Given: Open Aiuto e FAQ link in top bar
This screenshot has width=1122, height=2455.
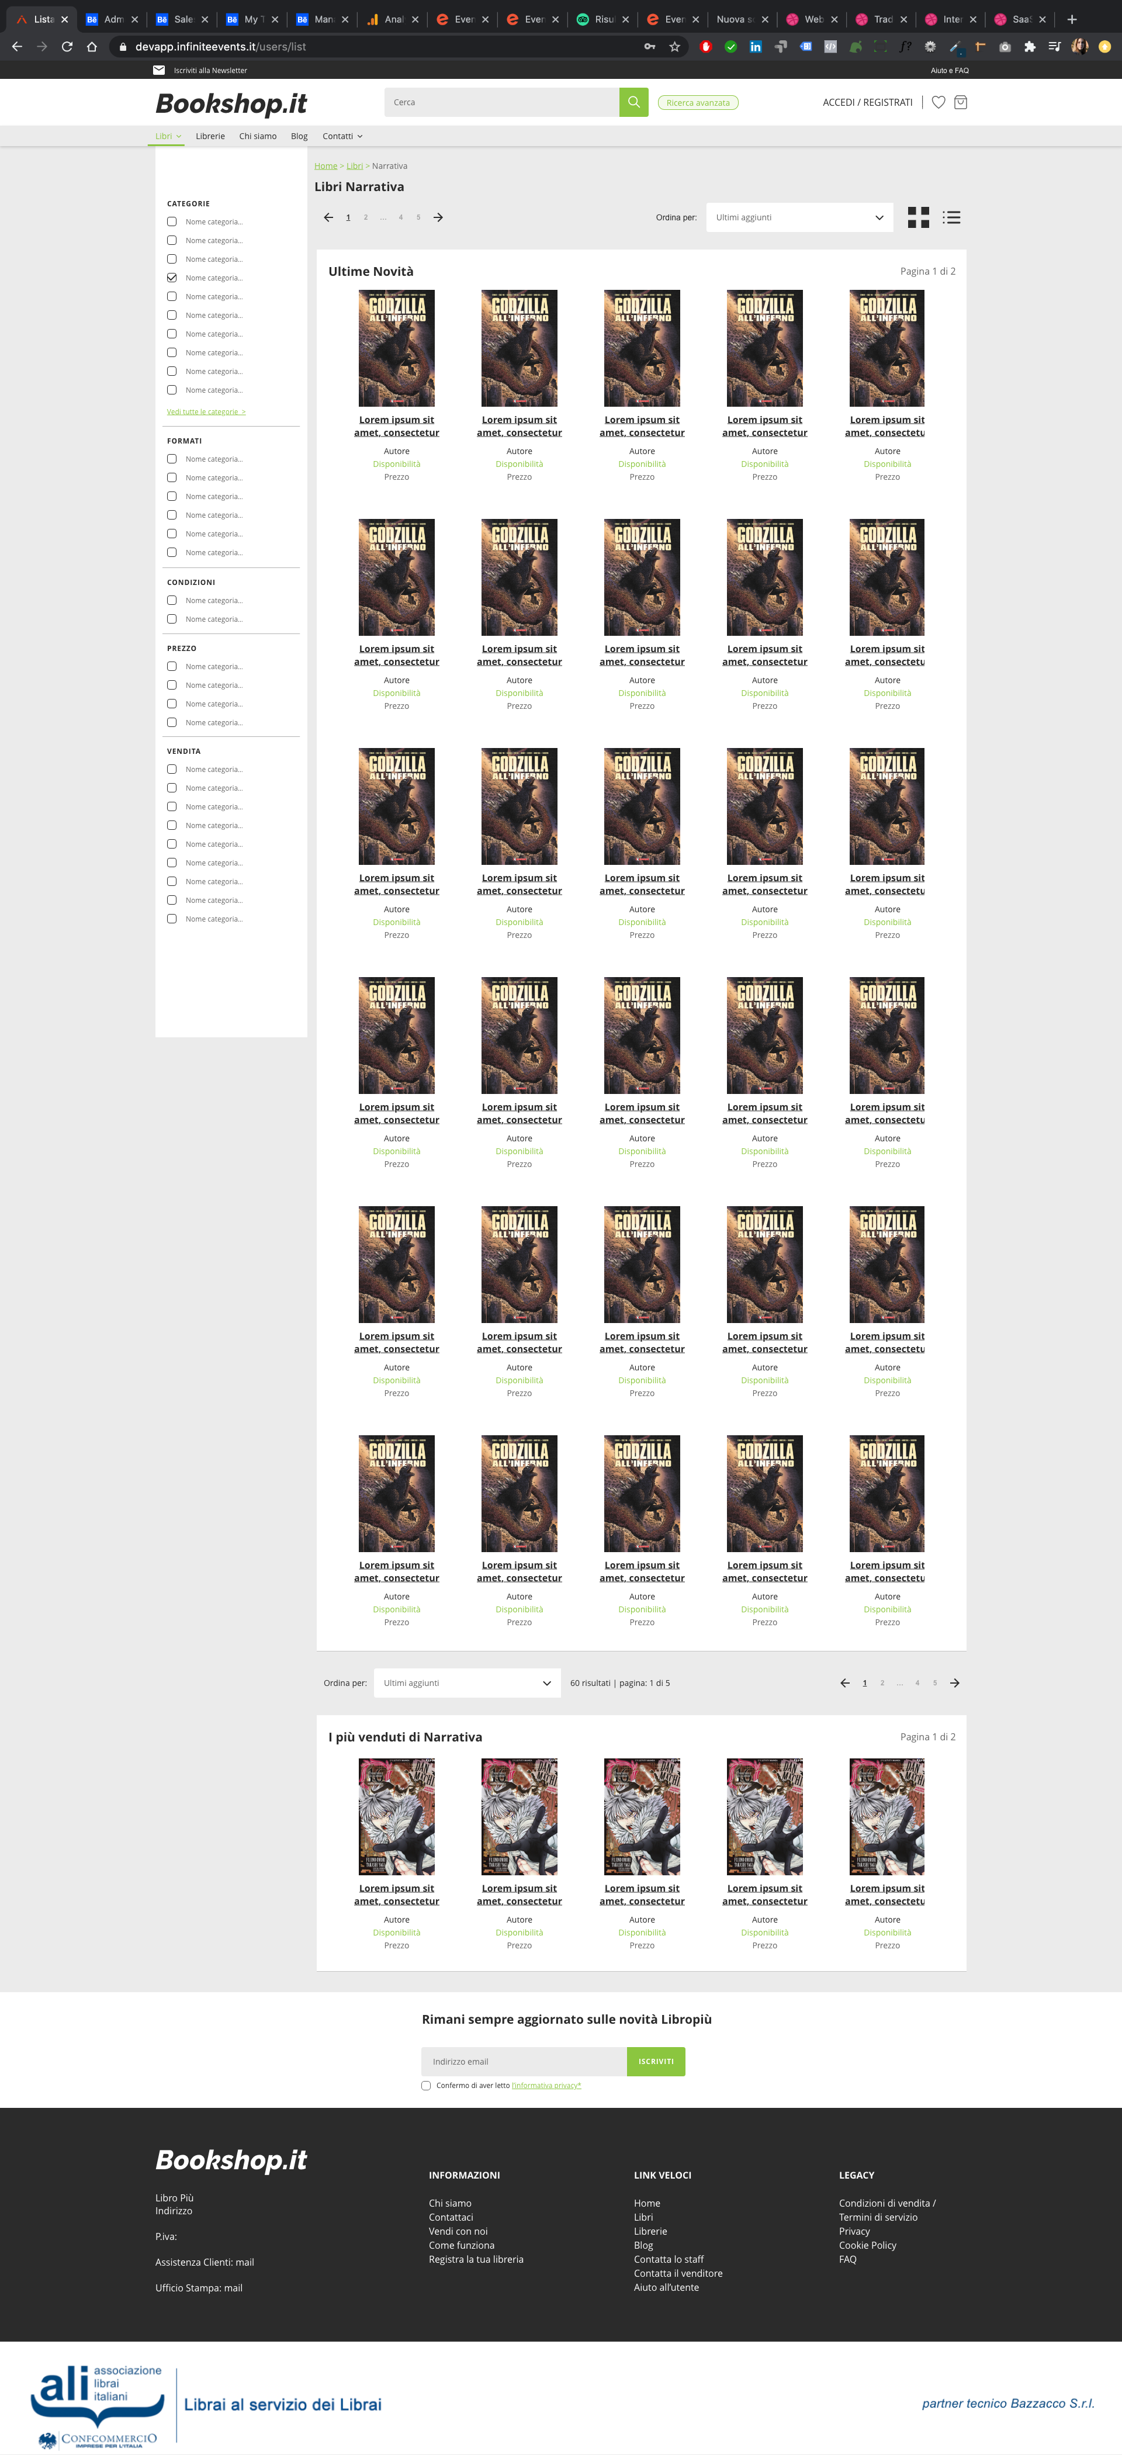Looking at the screenshot, I should pyautogui.click(x=950, y=71).
